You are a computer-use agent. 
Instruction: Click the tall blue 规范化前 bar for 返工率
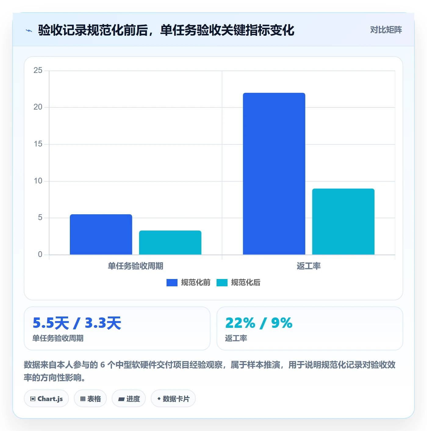274,174
